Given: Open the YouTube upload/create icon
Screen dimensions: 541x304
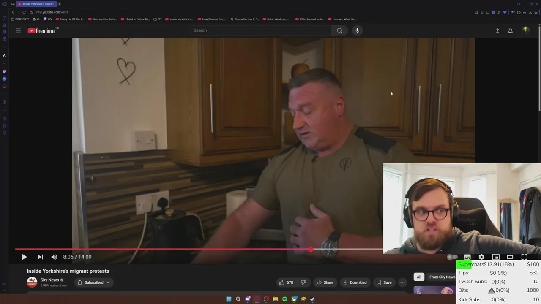Looking at the screenshot, I should (497, 30).
